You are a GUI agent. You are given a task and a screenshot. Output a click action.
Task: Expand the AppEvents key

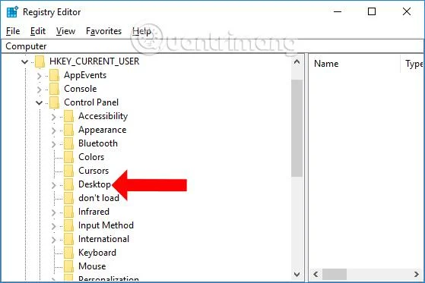(x=40, y=76)
